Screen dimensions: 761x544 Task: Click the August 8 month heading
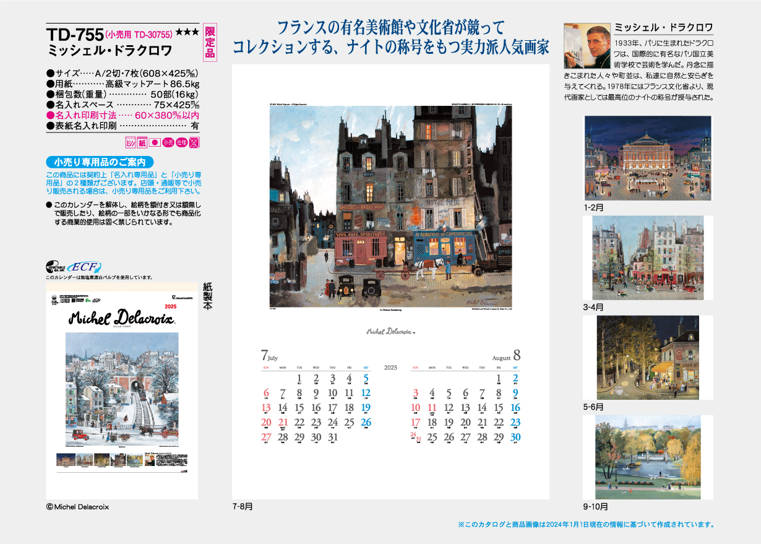coord(506,356)
